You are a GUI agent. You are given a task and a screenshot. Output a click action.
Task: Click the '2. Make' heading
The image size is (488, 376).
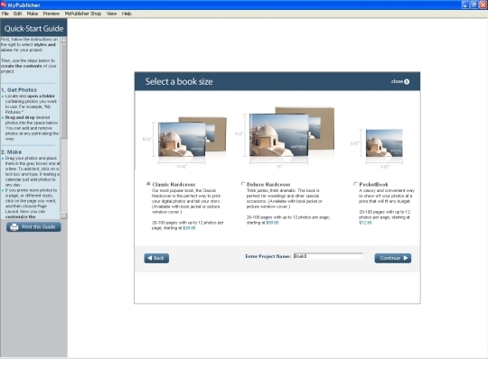pos(12,151)
